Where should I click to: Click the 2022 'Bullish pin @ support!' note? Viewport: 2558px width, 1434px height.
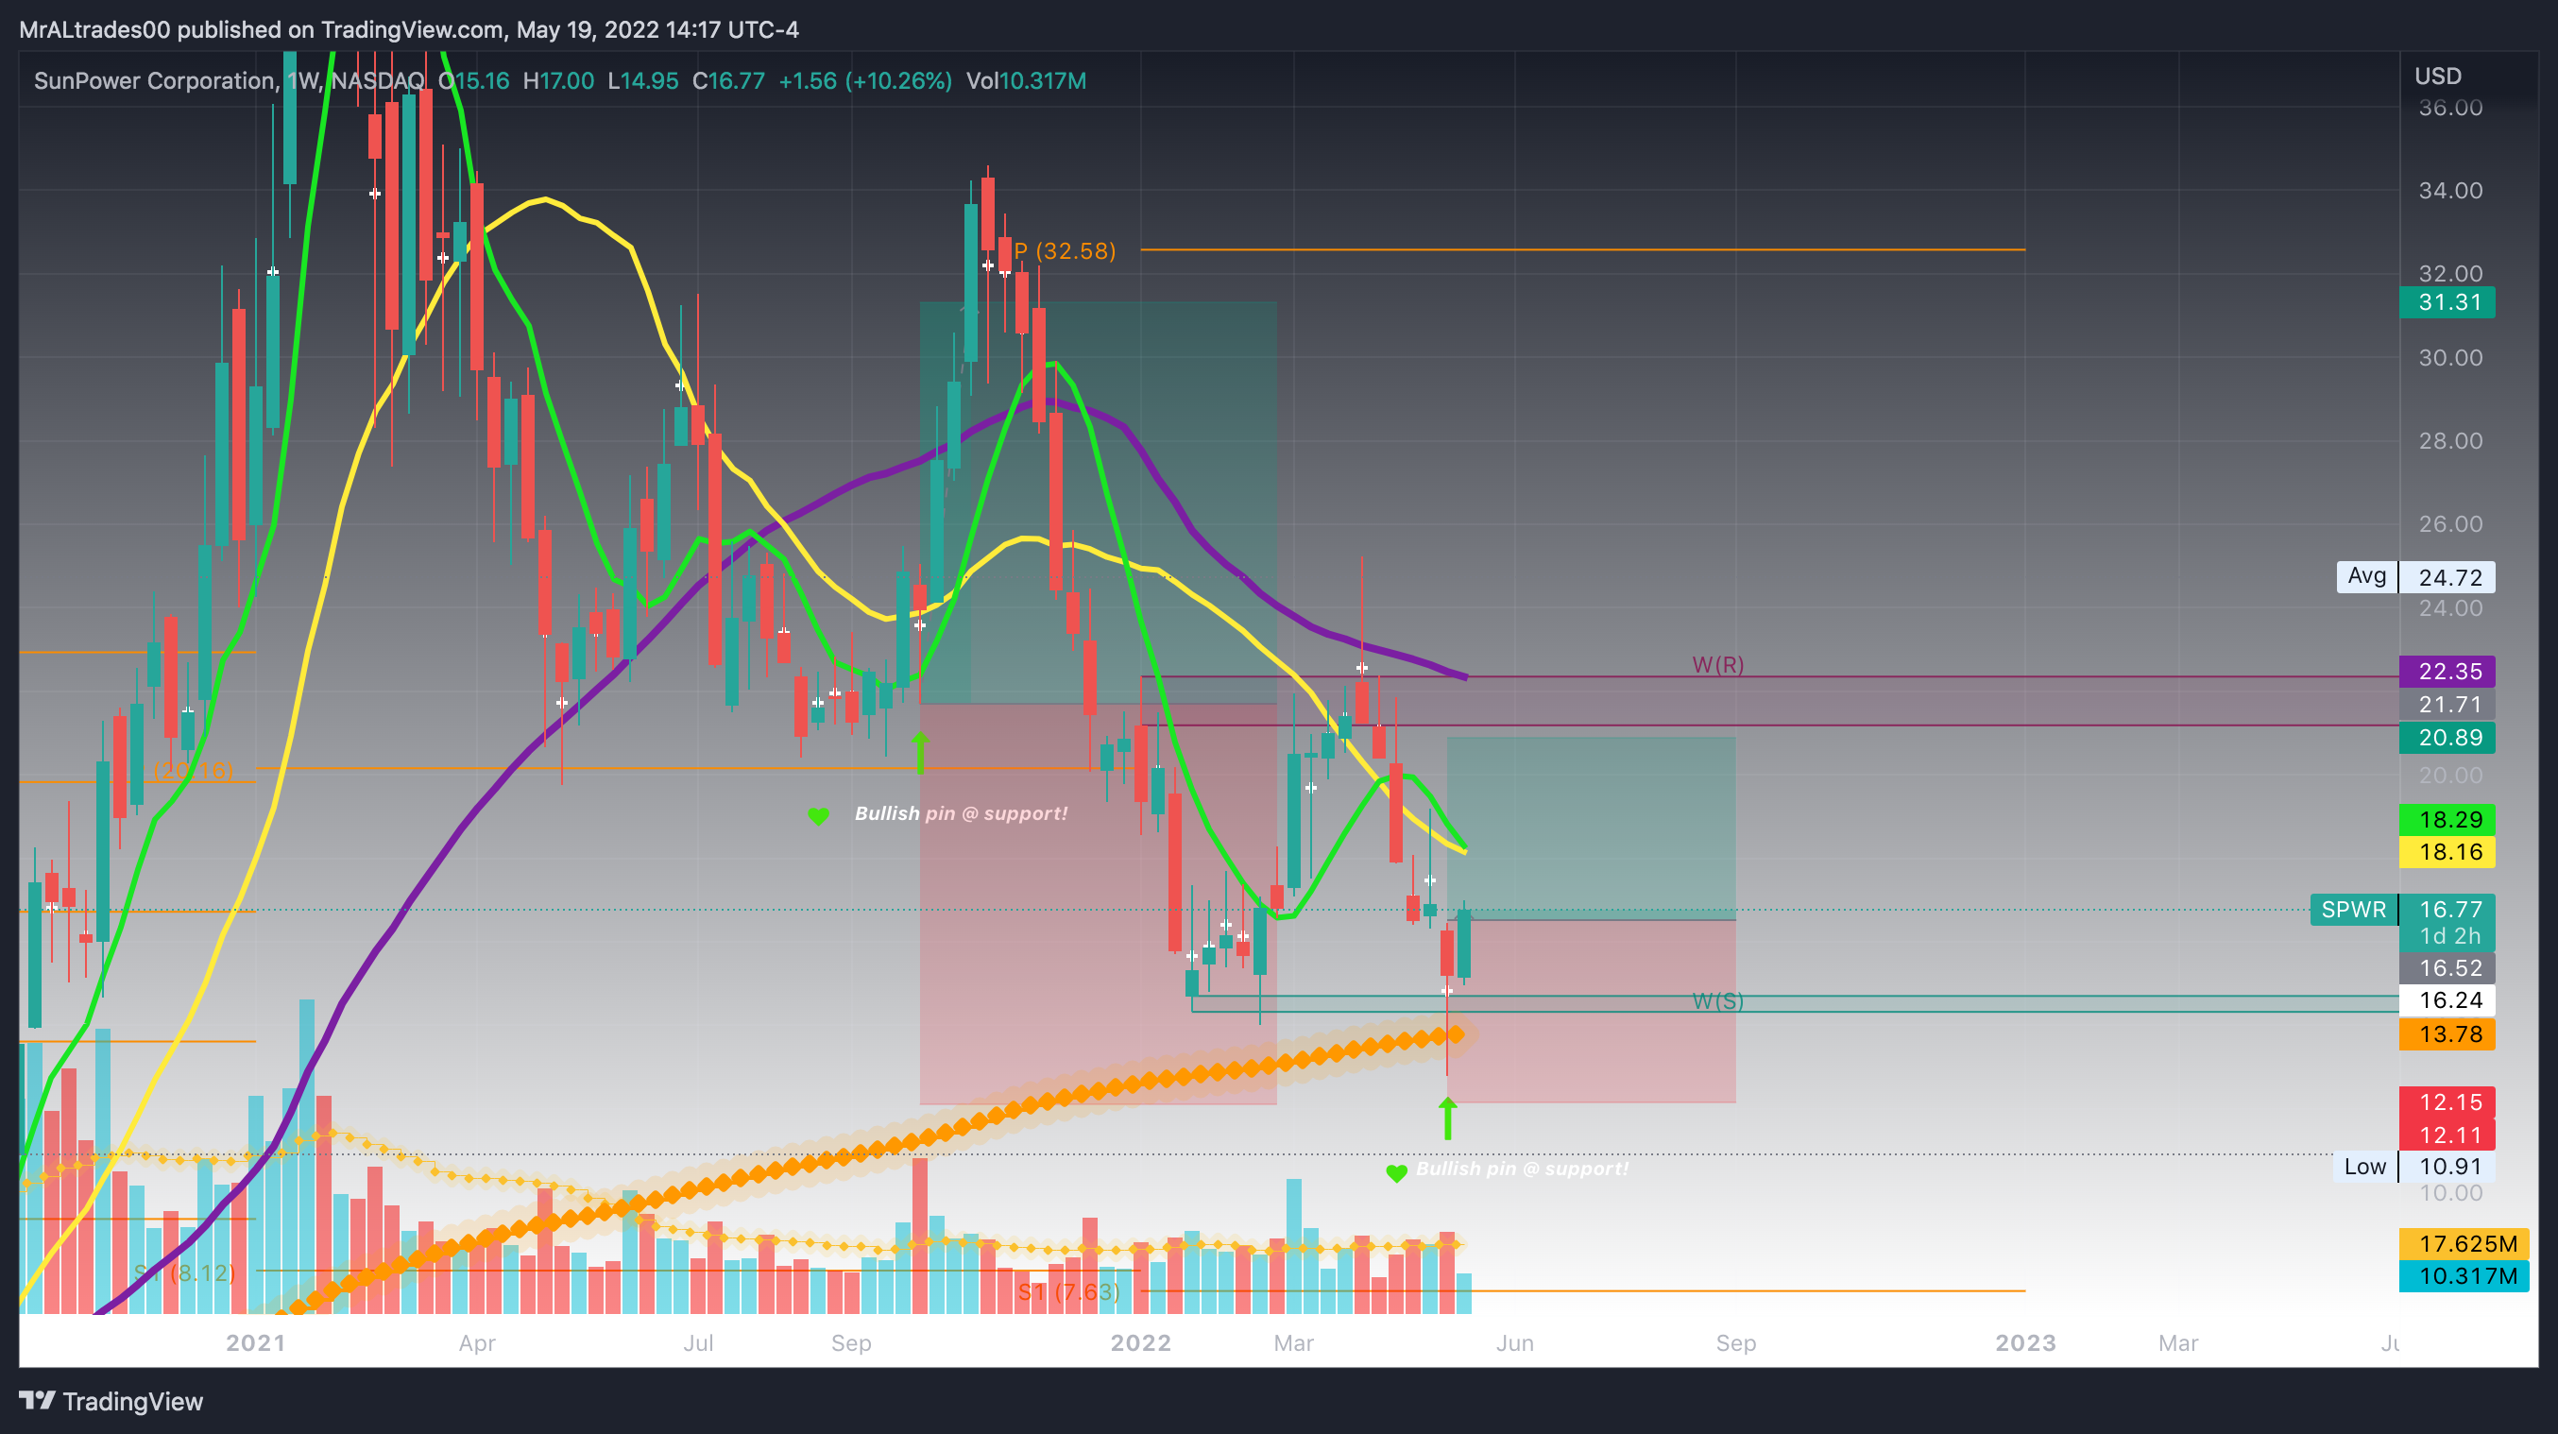[x=1523, y=1169]
